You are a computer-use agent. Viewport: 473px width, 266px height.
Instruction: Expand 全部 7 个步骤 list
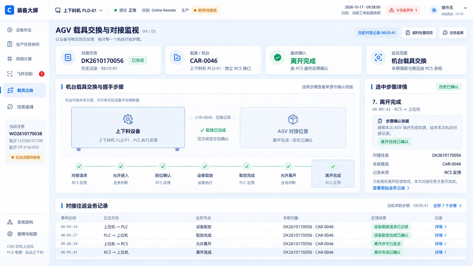(448, 206)
